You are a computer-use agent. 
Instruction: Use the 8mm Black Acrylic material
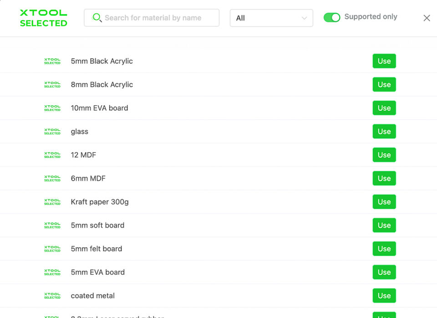point(384,85)
